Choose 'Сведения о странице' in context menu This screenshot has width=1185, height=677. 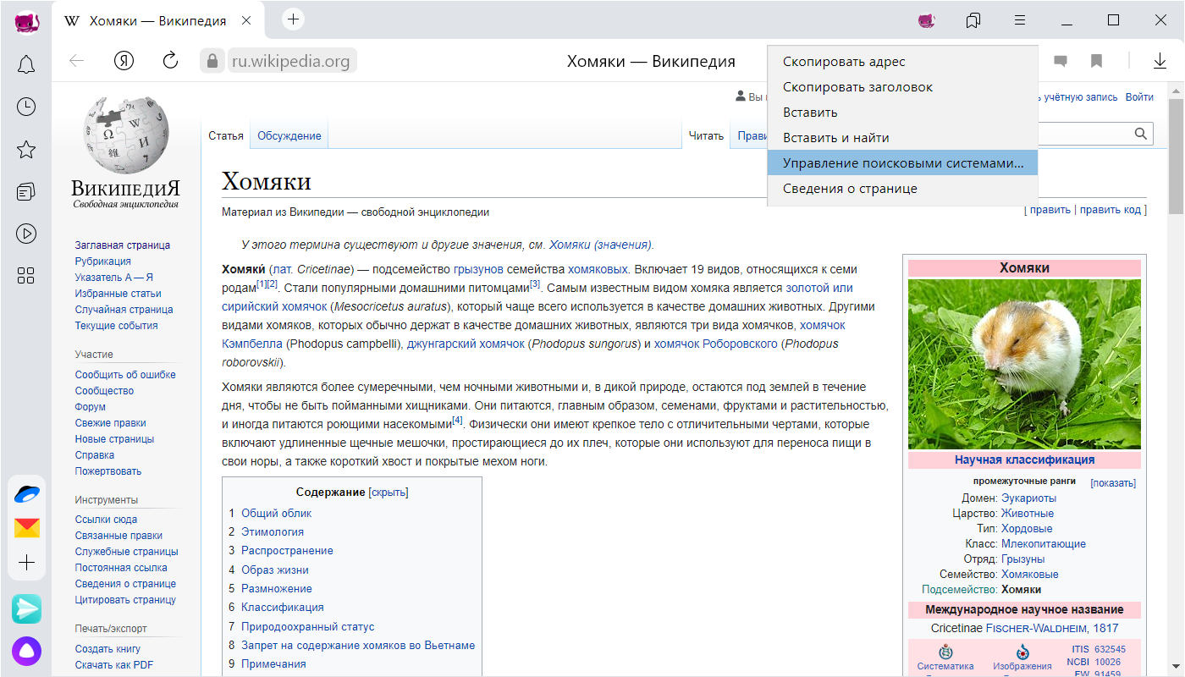coord(902,189)
